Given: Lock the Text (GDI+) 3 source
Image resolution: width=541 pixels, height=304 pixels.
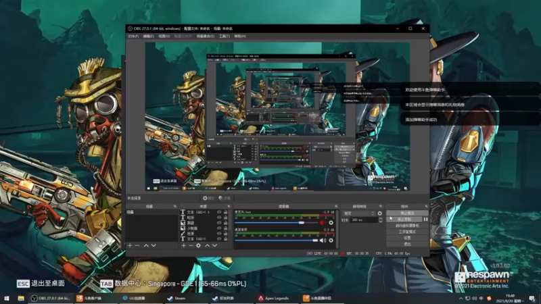Looking at the screenshot, I should (226, 212).
